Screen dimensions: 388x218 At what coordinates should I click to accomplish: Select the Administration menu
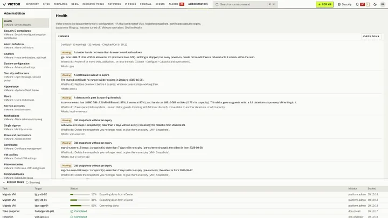click(x=198, y=4)
